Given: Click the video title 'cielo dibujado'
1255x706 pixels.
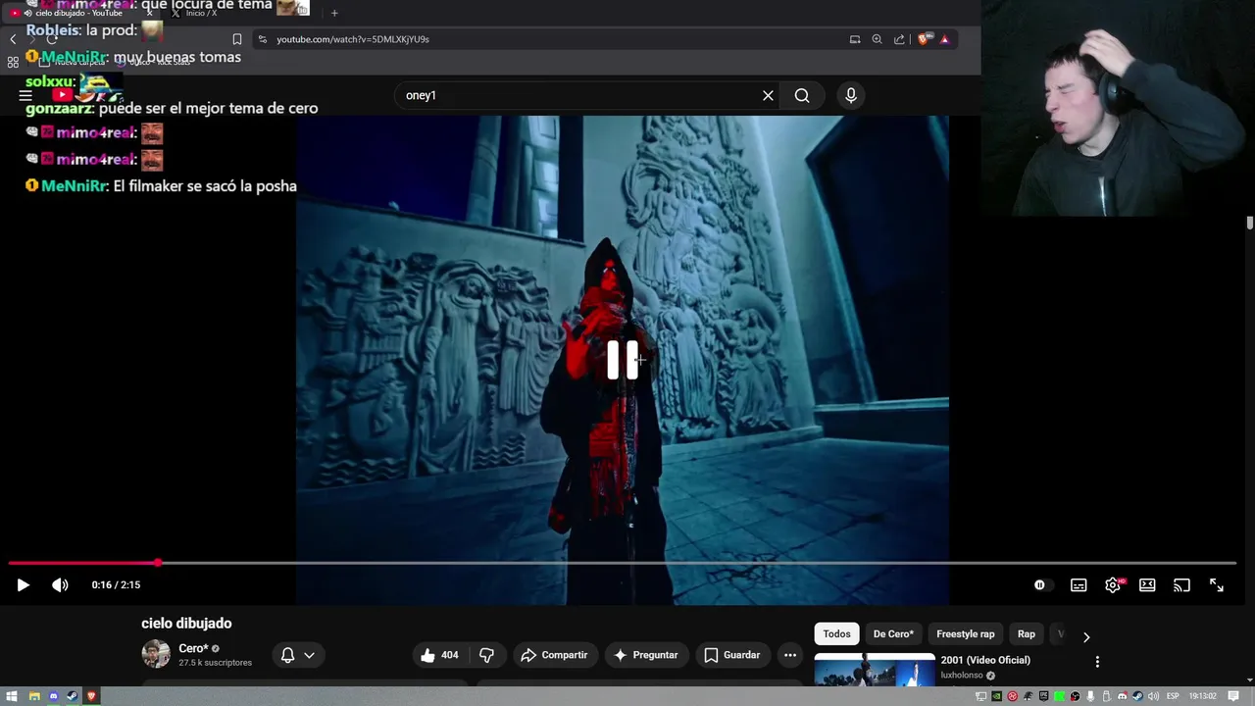Looking at the screenshot, I should (x=186, y=624).
